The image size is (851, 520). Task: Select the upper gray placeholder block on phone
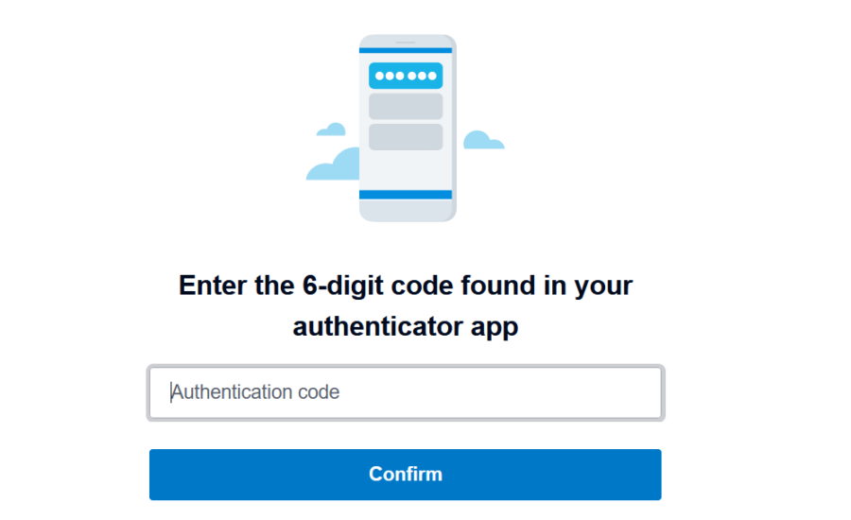406,107
